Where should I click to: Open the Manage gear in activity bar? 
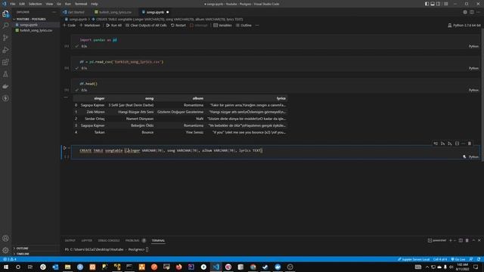tap(5, 250)
